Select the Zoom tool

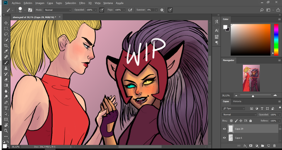[6, 131]
